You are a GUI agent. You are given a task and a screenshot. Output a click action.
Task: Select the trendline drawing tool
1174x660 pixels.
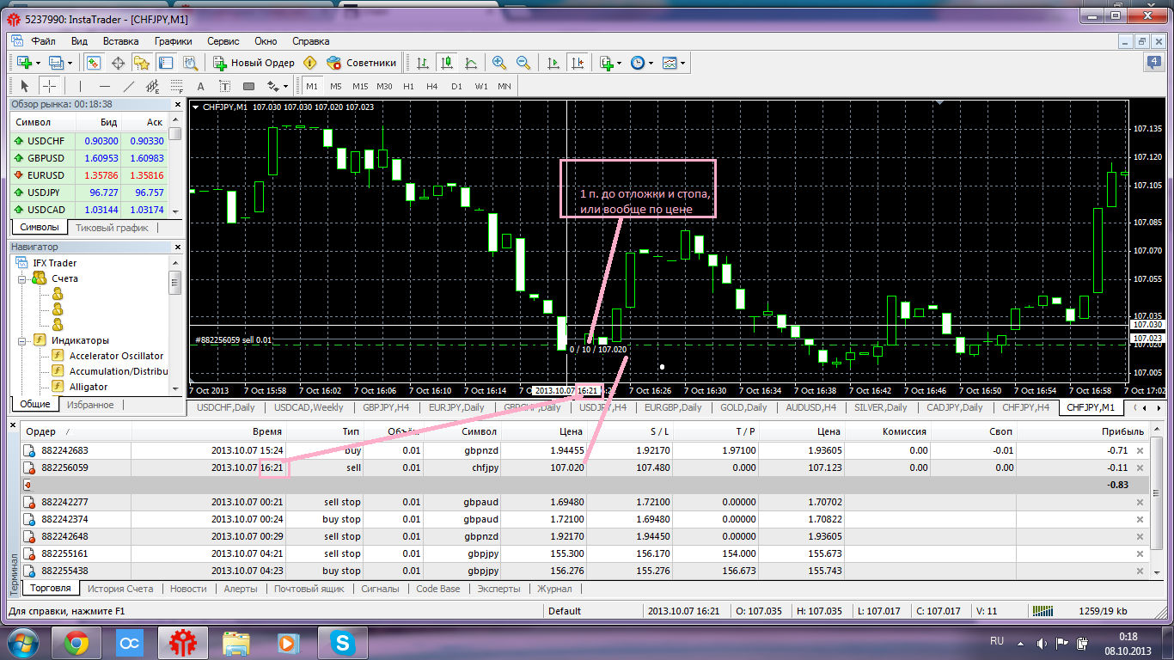point(129,86)
